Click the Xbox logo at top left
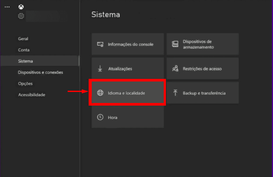Screen dimensions: 273x177 click(21, 7)
